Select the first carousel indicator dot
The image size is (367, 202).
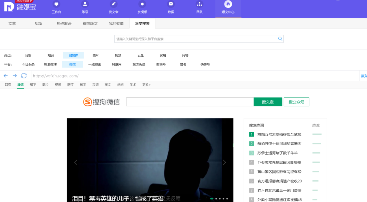pos(212,199)
